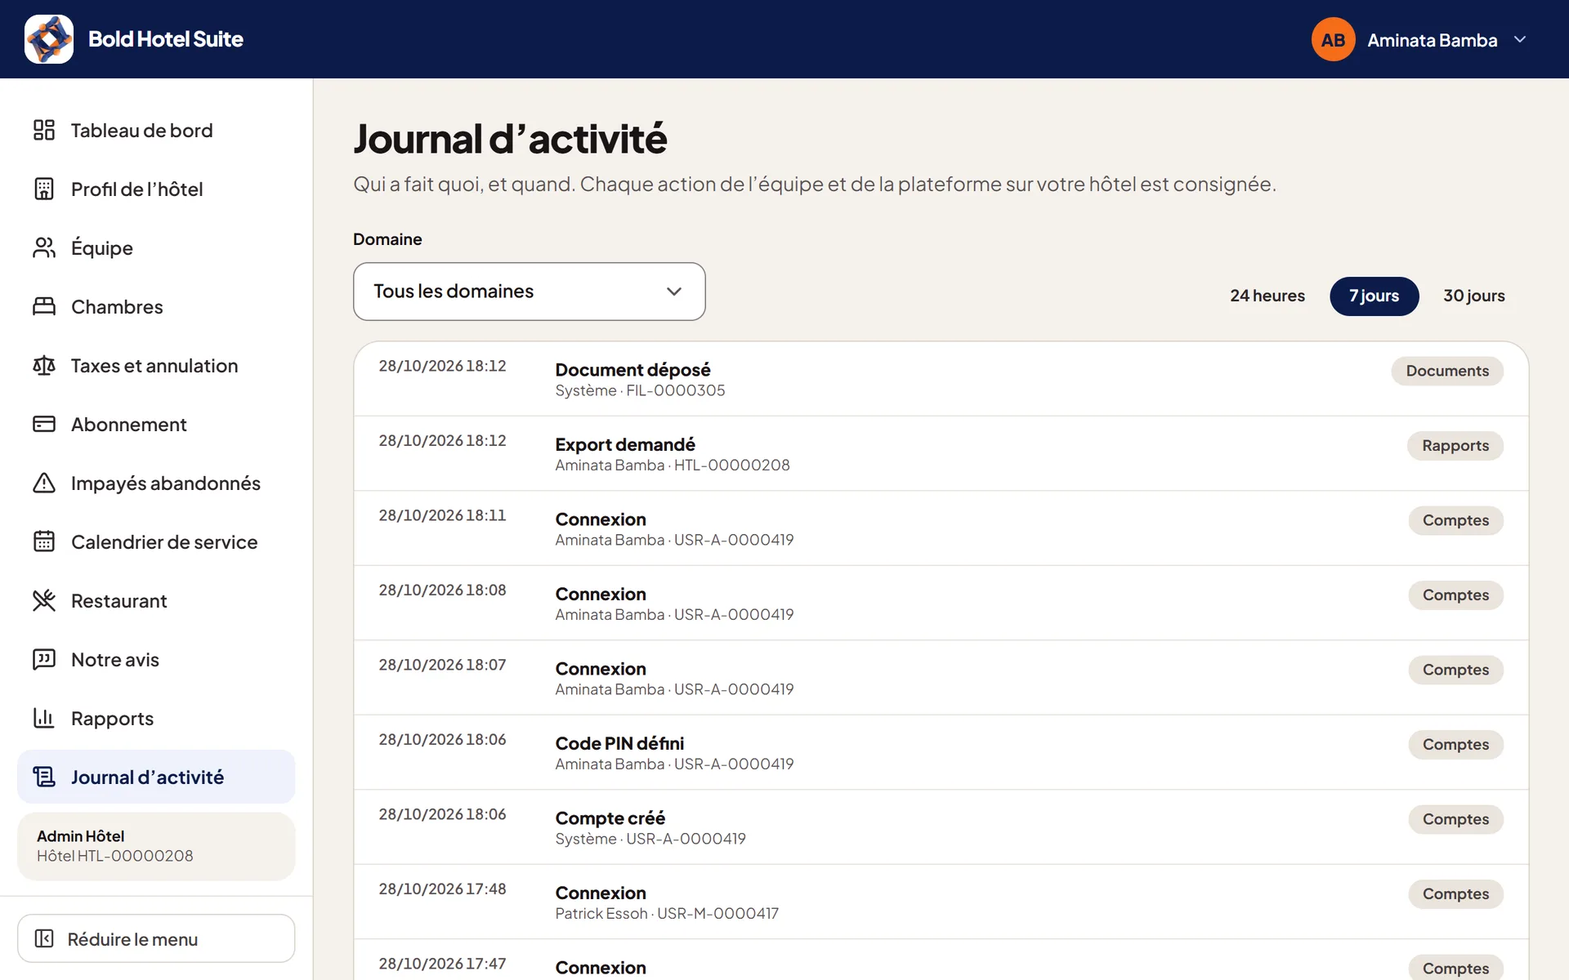
Task: Click the Profil de l'hôtel building icon
Action: [44, 189]
